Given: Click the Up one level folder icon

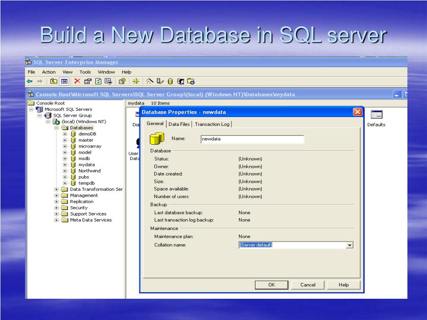Looking at the screenshot, I should pos(54,81).
